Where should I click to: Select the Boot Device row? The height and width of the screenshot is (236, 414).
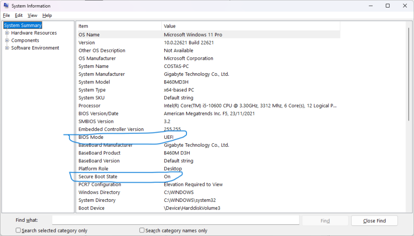coord(208,208)
